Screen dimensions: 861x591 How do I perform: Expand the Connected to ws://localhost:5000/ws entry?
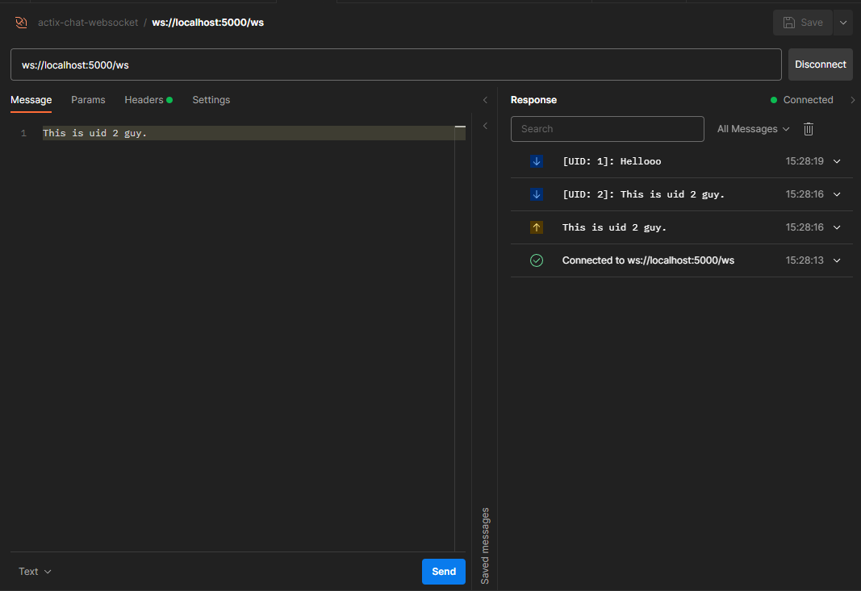[837, 260]
